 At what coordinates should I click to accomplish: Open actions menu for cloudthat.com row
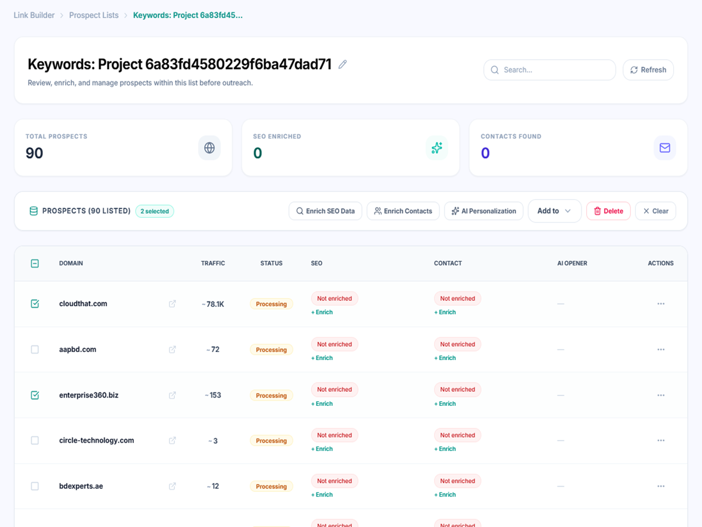pos(661,304)
